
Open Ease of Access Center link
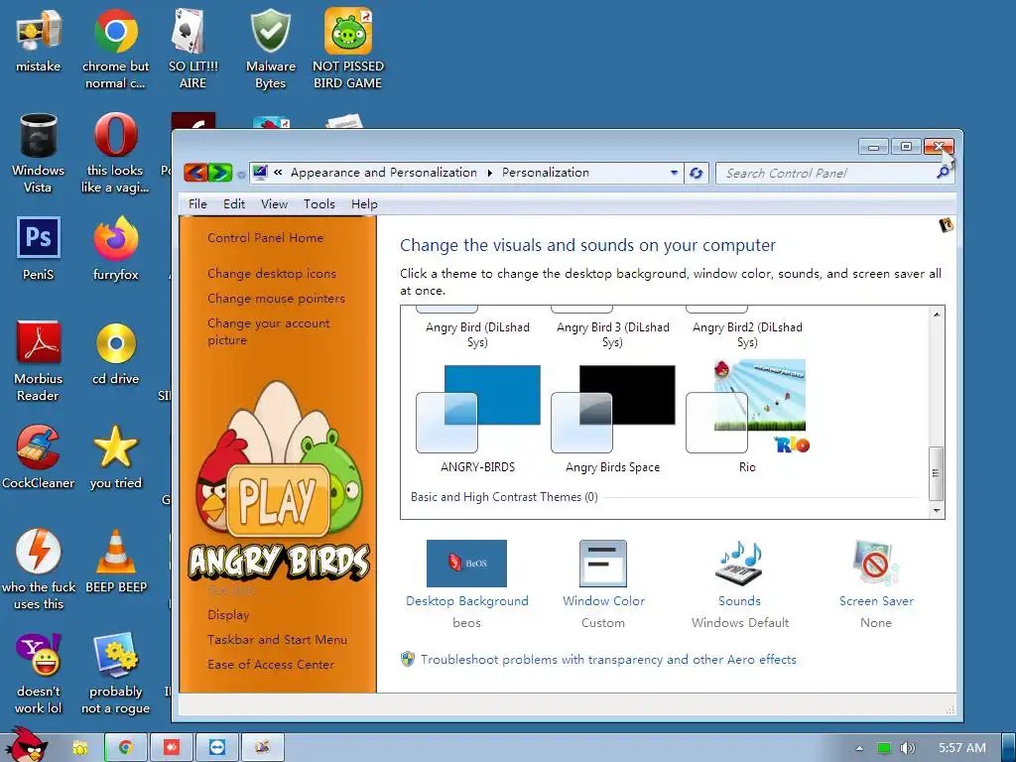tap(271, 665)
